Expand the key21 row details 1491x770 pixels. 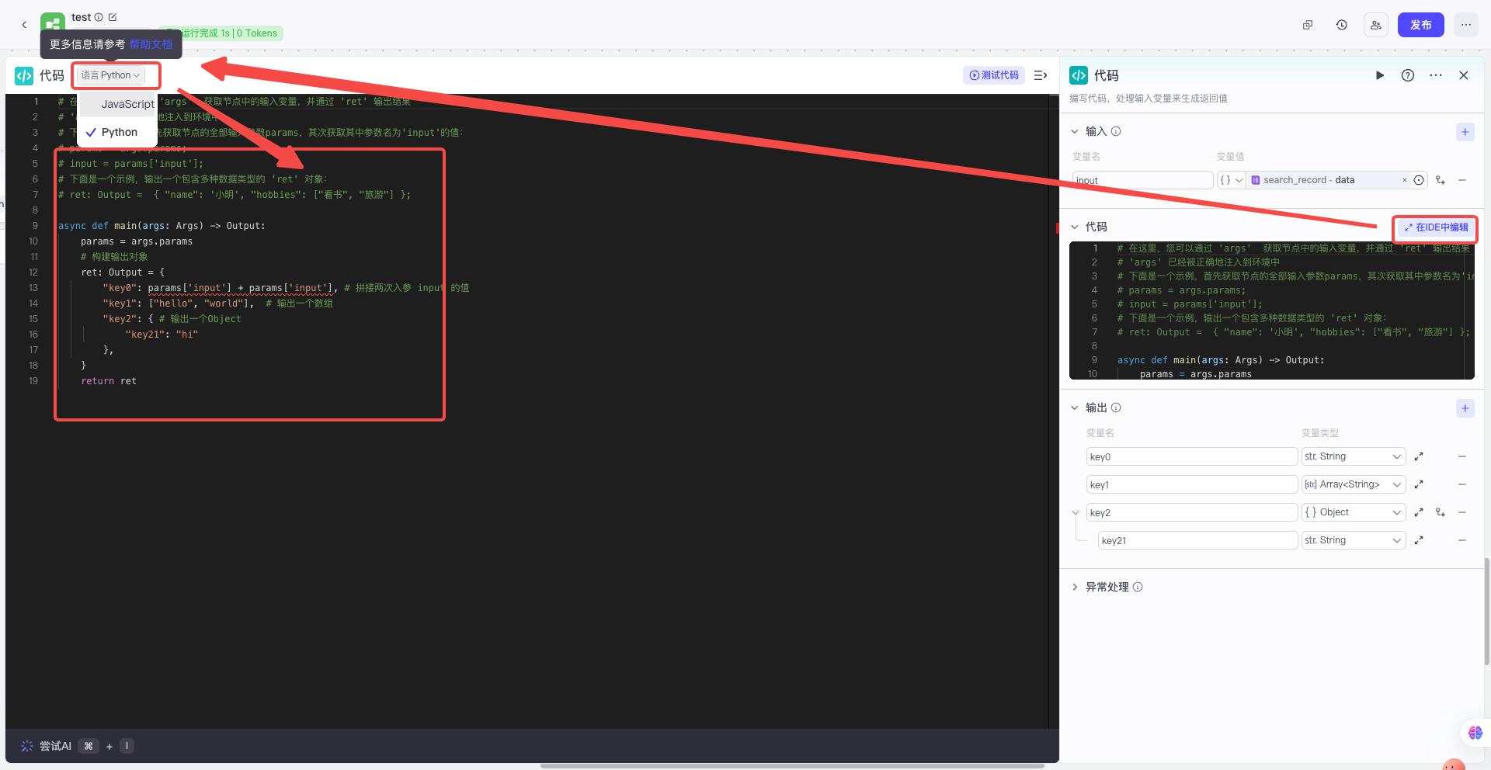coord(1419,540)
